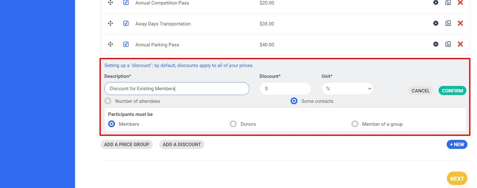This screenshot has width=477, height=188.
Task: Click the Discount amount field
Action: [285, 89]
